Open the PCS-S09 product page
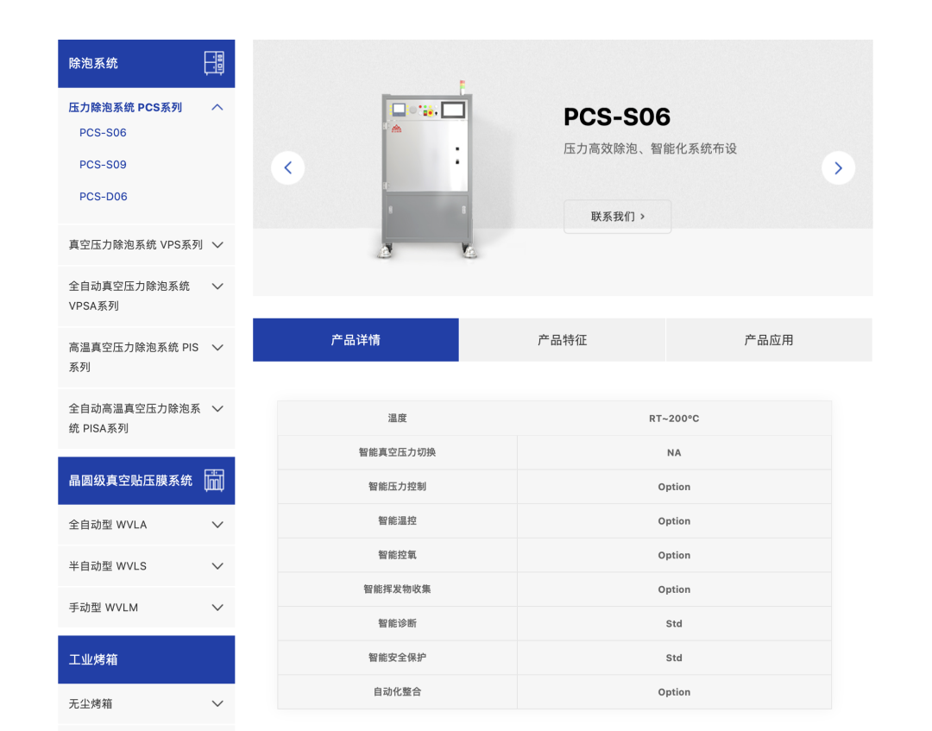This screenshot has height=731, width=932. (103, 164)
